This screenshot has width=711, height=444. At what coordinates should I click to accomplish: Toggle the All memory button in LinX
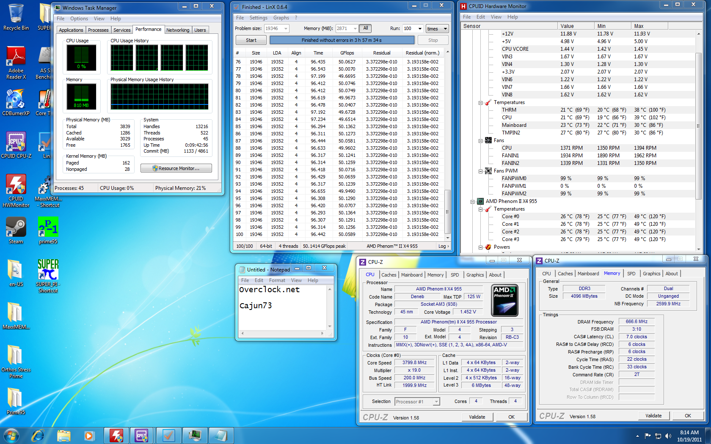click(366, 28)
